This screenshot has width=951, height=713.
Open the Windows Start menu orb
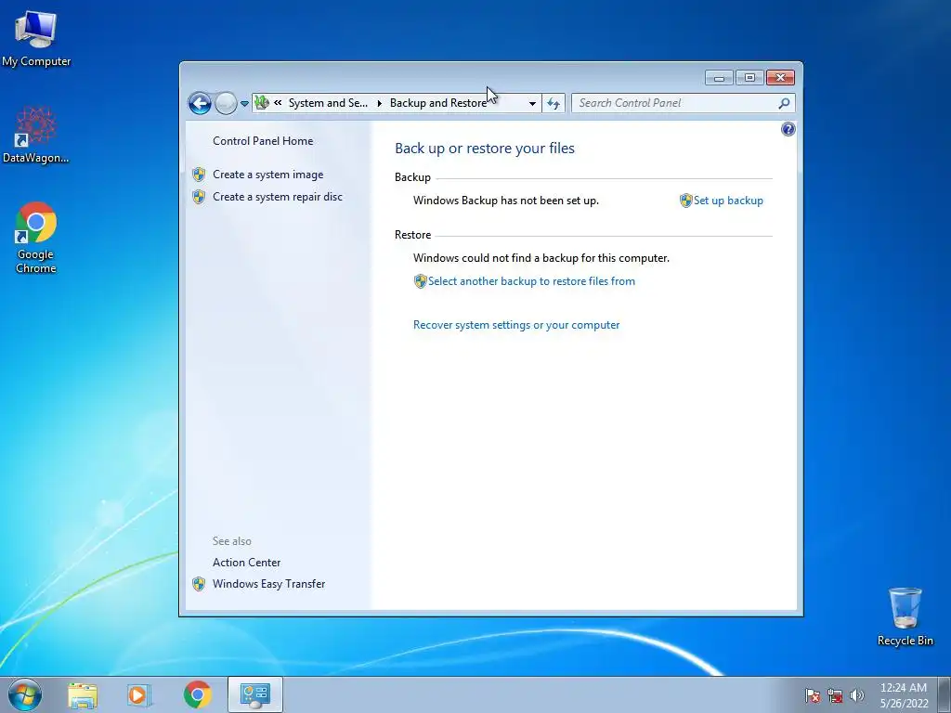25,694
